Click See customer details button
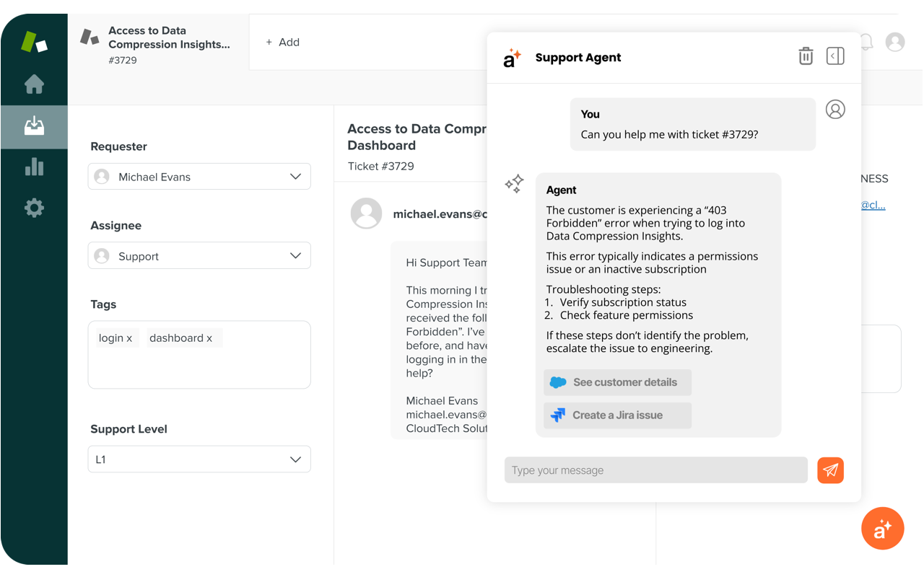Screen dimensions: 924x577 pyautogui.click(x=617, y=382)
